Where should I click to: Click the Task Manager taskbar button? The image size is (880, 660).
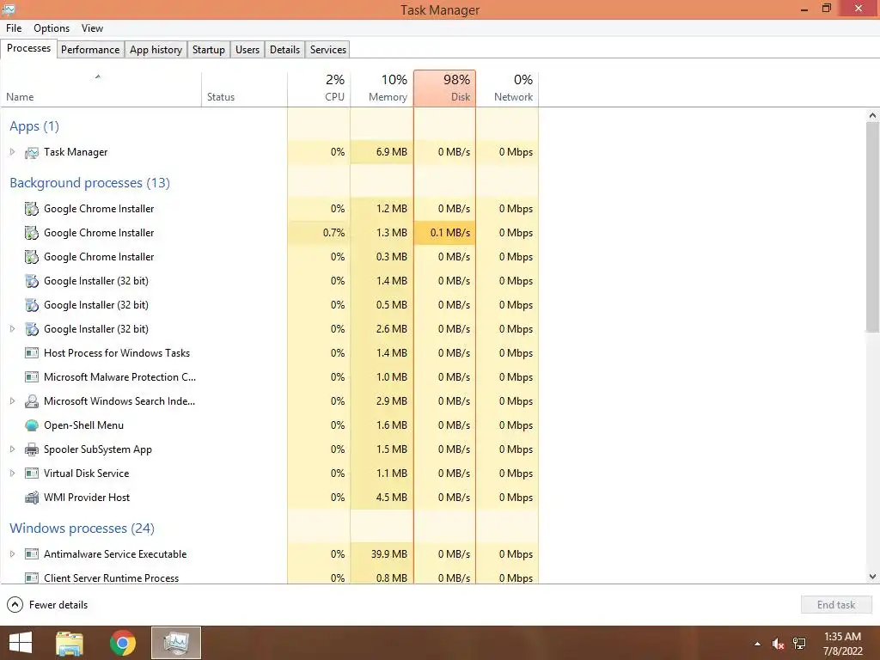click(175, 643)
